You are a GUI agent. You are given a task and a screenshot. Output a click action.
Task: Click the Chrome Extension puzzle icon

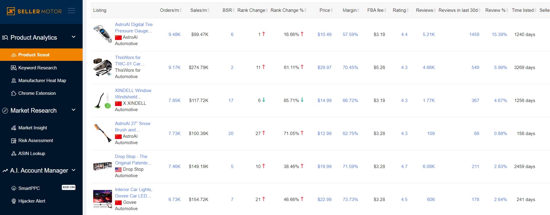tap(14, 93)
